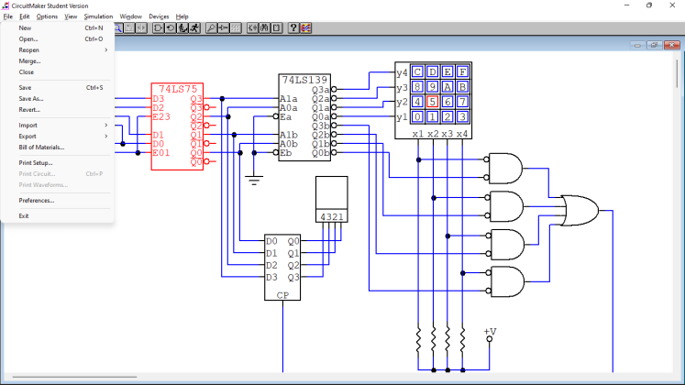This screenshot has width=685, height=385.
Task: Expand the Reopen submenu
Action: click(57, 50)
